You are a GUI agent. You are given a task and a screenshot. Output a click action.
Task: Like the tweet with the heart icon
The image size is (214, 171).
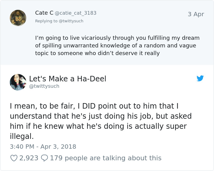(14, 158)
